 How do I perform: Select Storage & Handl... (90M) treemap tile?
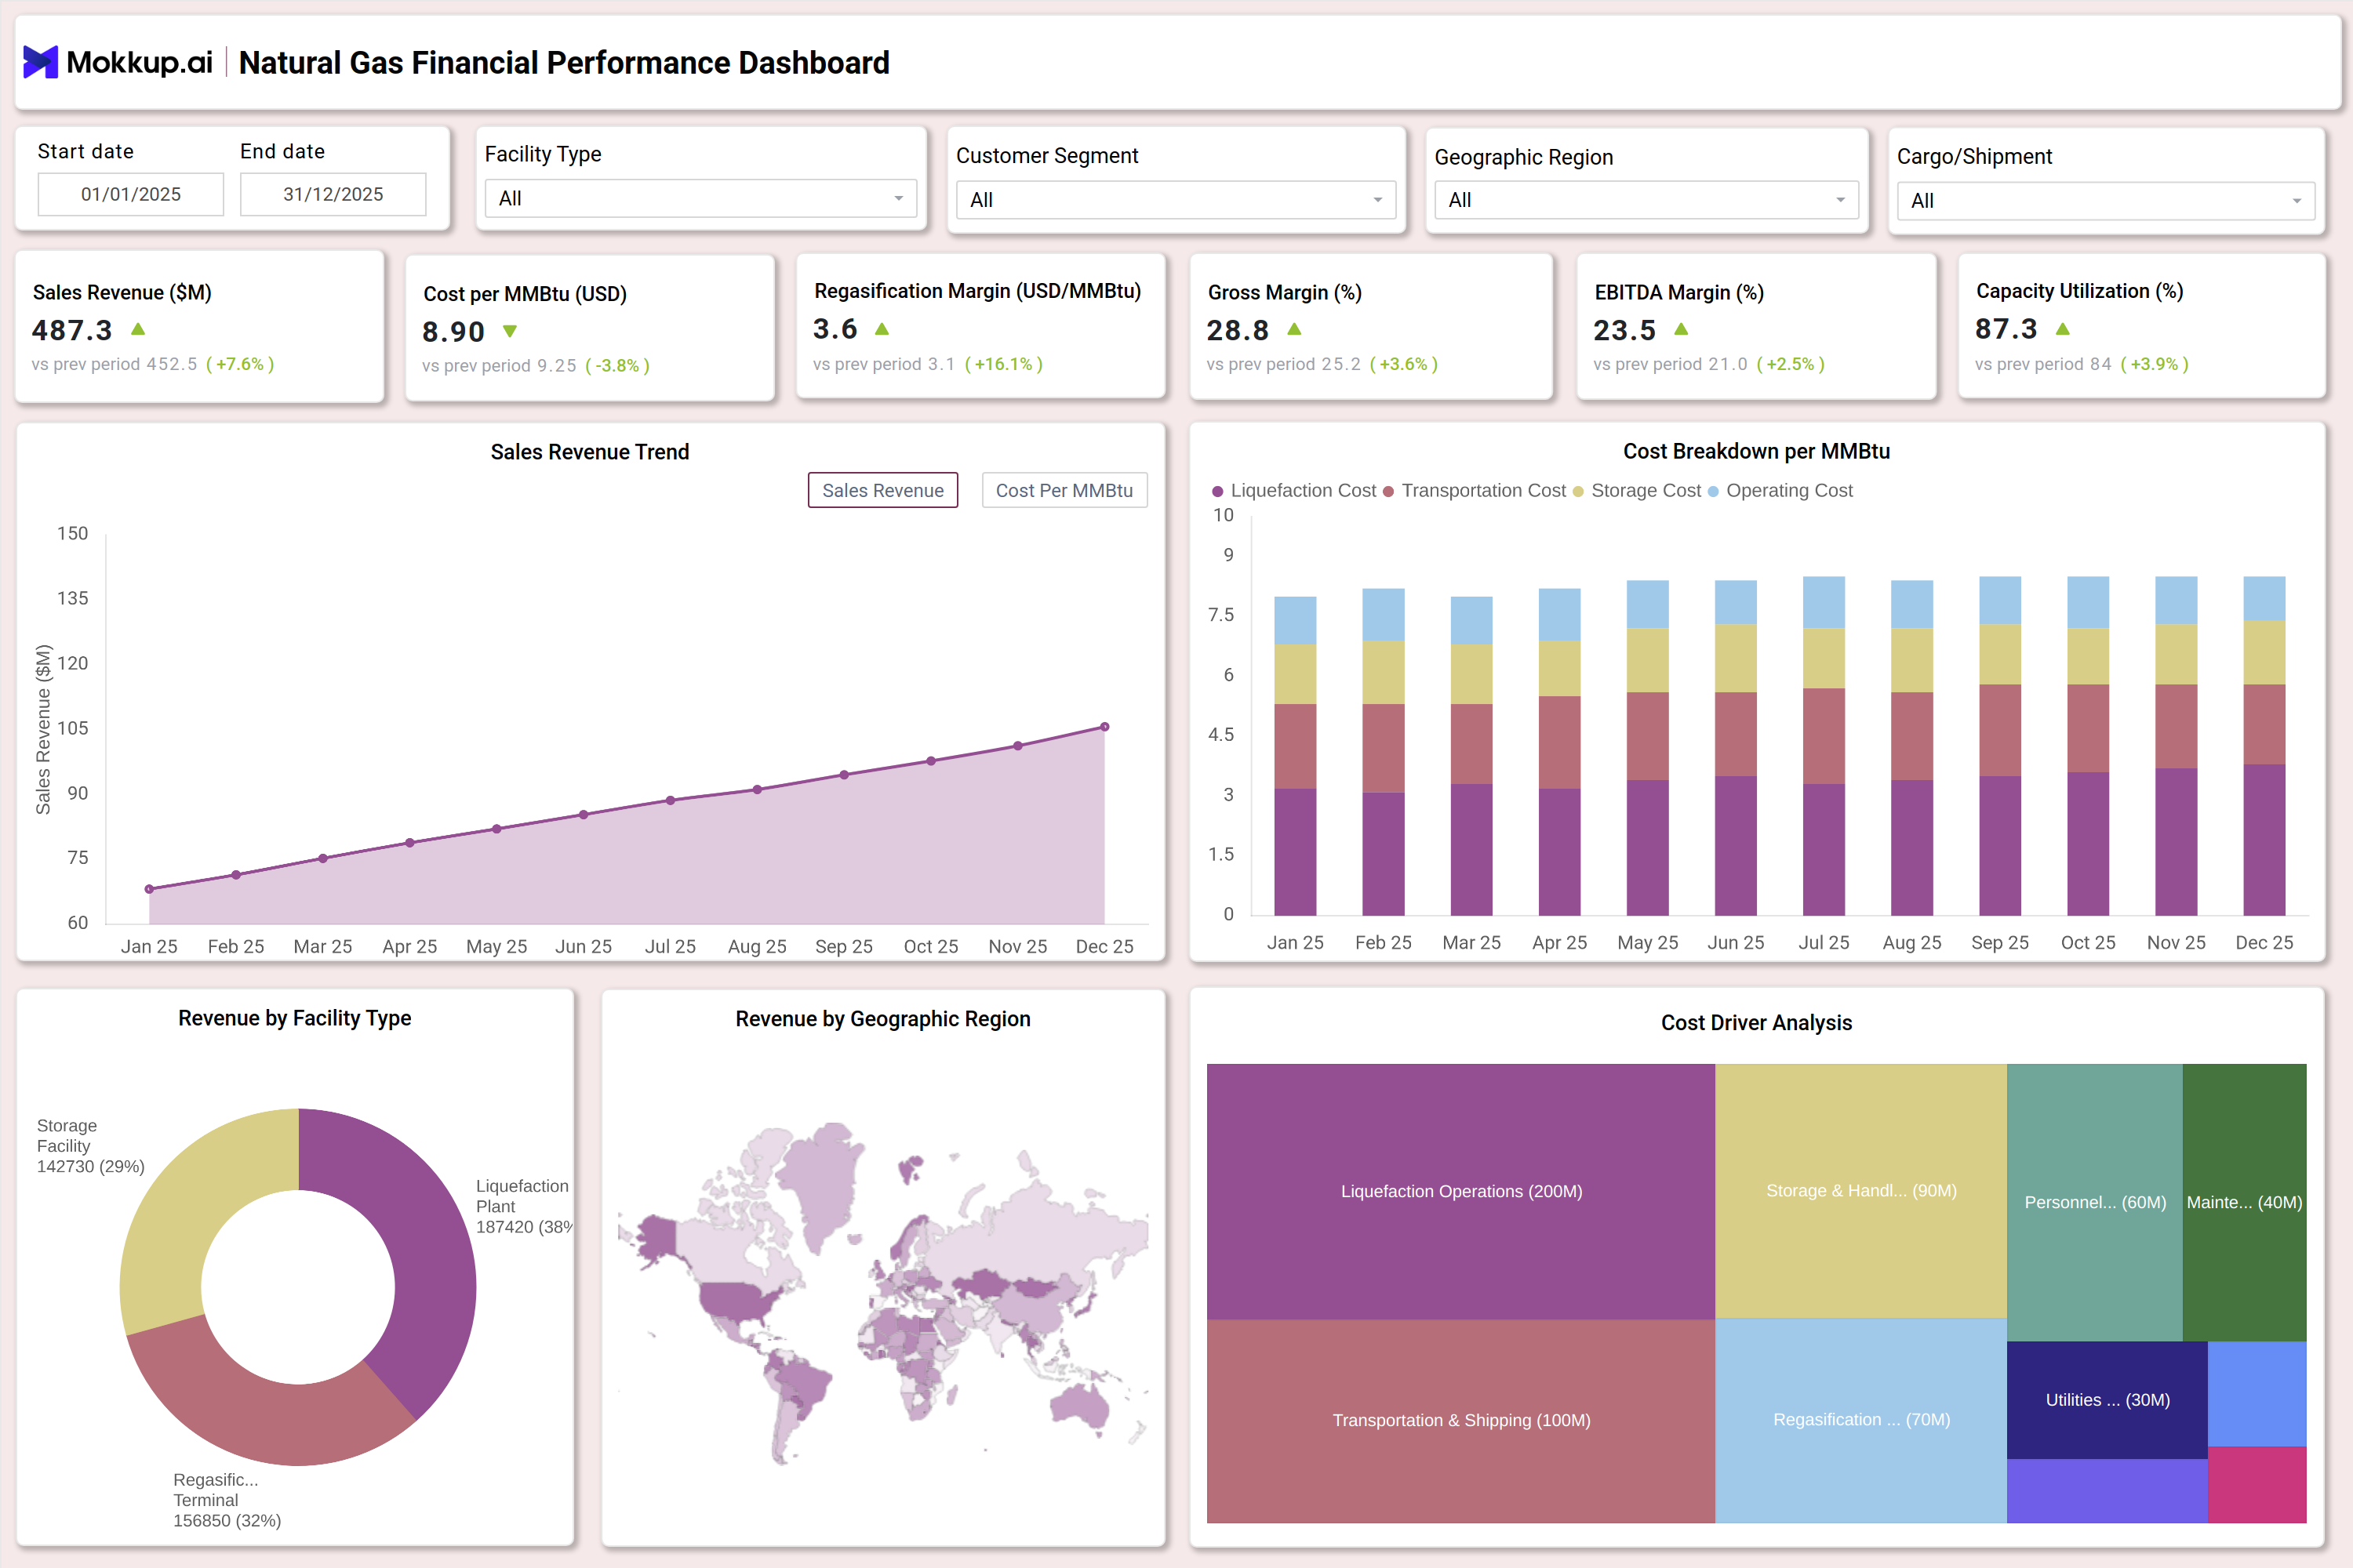pyautogui.click(x=1860, y=1190)
